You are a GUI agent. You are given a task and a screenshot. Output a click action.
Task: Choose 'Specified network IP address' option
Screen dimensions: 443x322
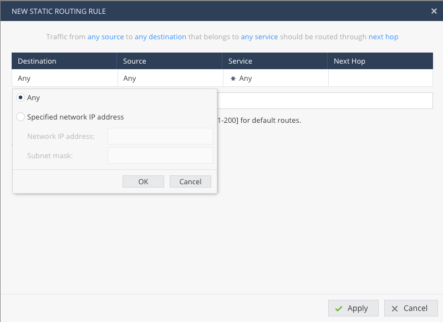click(21, 117)
